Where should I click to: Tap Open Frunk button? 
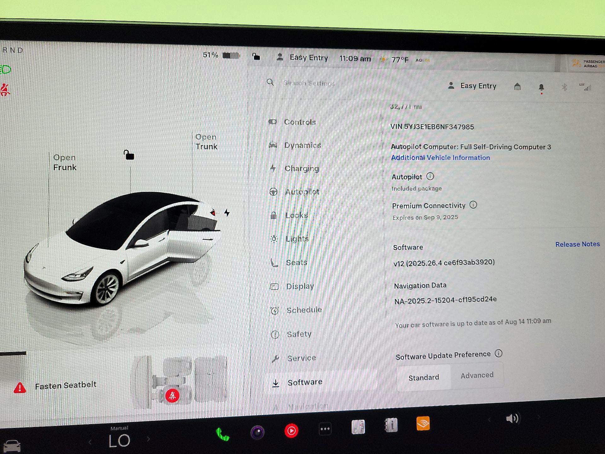point(65,162)
